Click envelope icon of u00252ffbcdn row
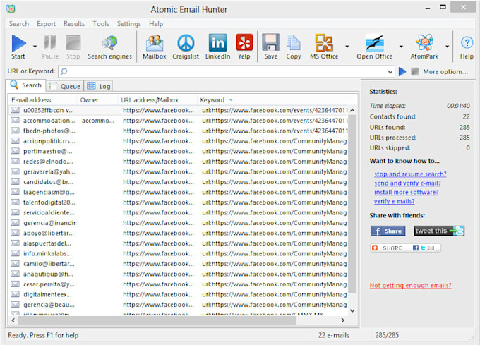Screen dimensions: 480x345 point(15,110)
